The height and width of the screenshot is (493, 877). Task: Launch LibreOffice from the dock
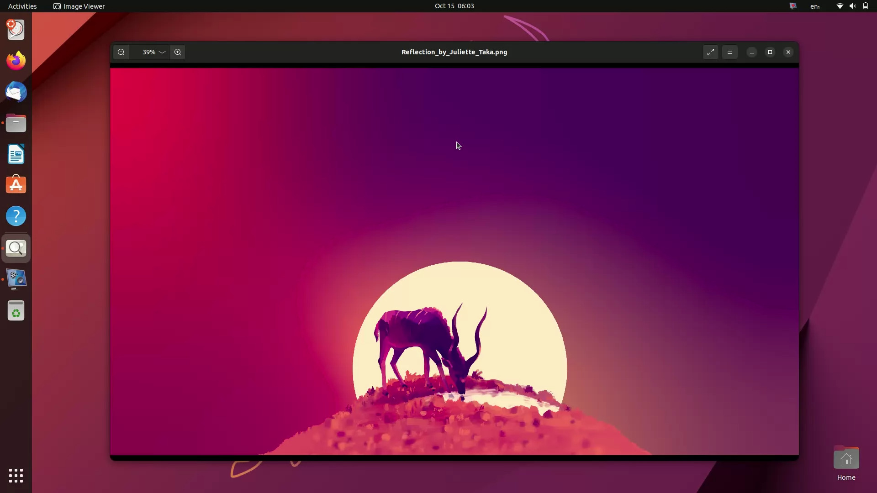pos(16,154)
